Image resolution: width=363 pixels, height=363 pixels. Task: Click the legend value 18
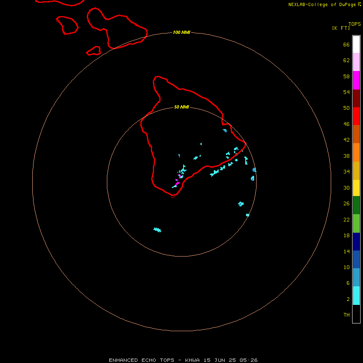tap(346, 236)
